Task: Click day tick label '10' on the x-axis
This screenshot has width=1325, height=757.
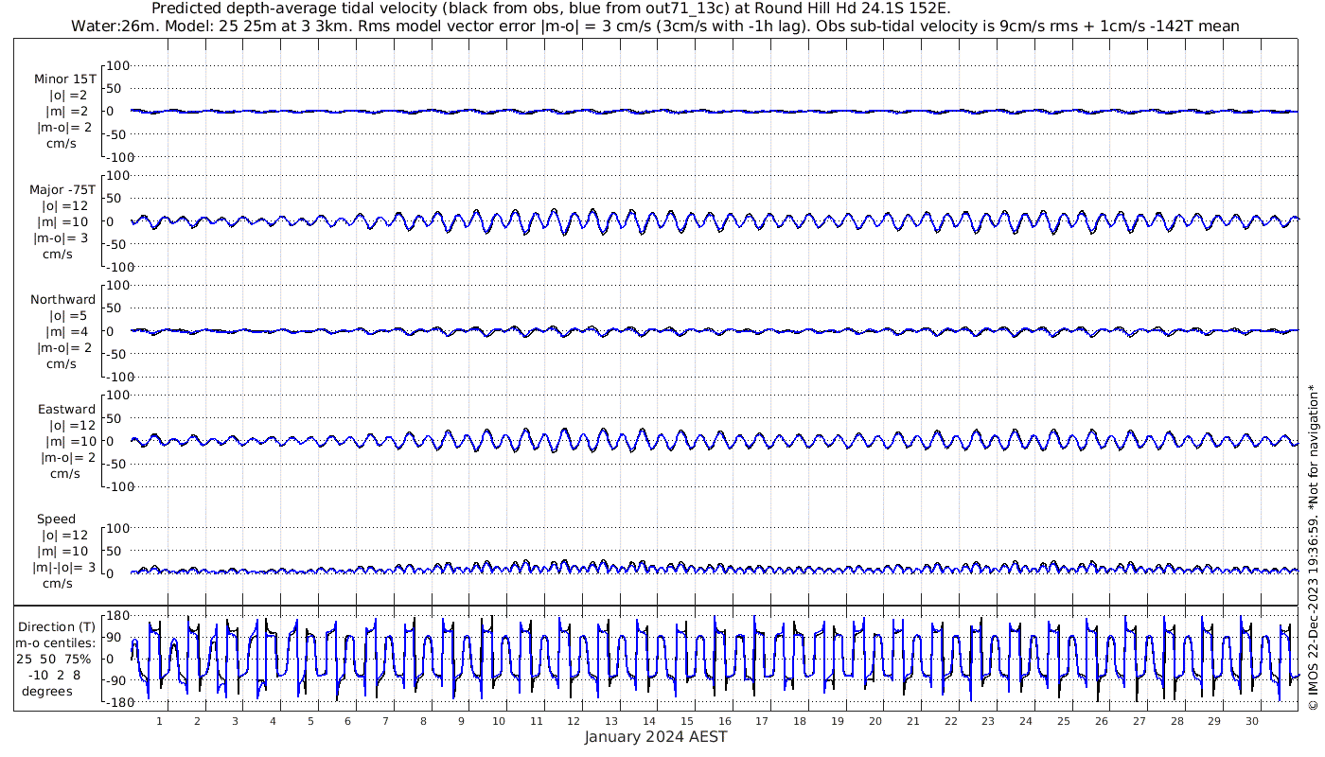Action: pyautogui.click(x=499, y=721)
